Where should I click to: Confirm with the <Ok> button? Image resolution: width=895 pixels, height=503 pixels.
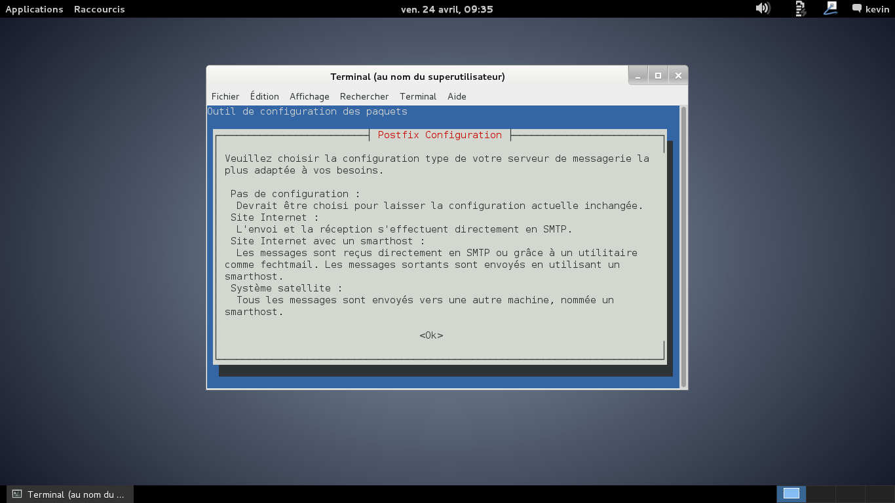pyautogui.click(x=431, y=335)
